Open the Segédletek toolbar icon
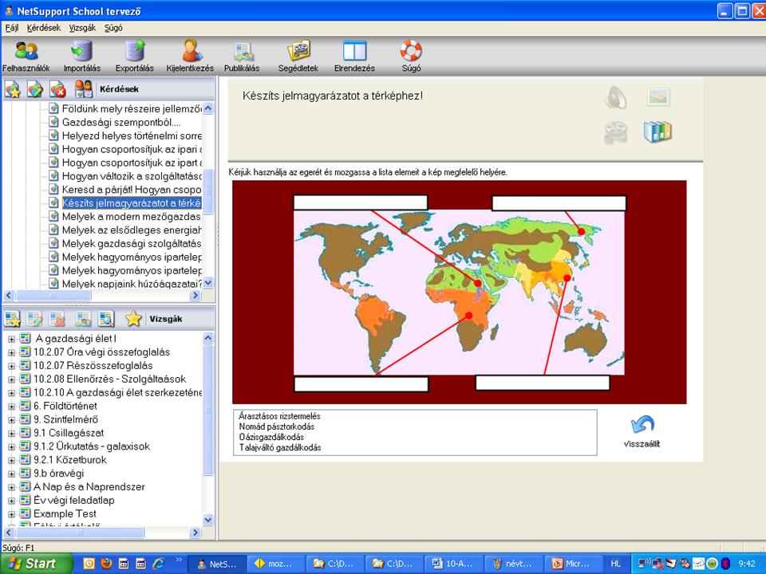This screenshot has width=766, height=574. (x=298, y=53)
